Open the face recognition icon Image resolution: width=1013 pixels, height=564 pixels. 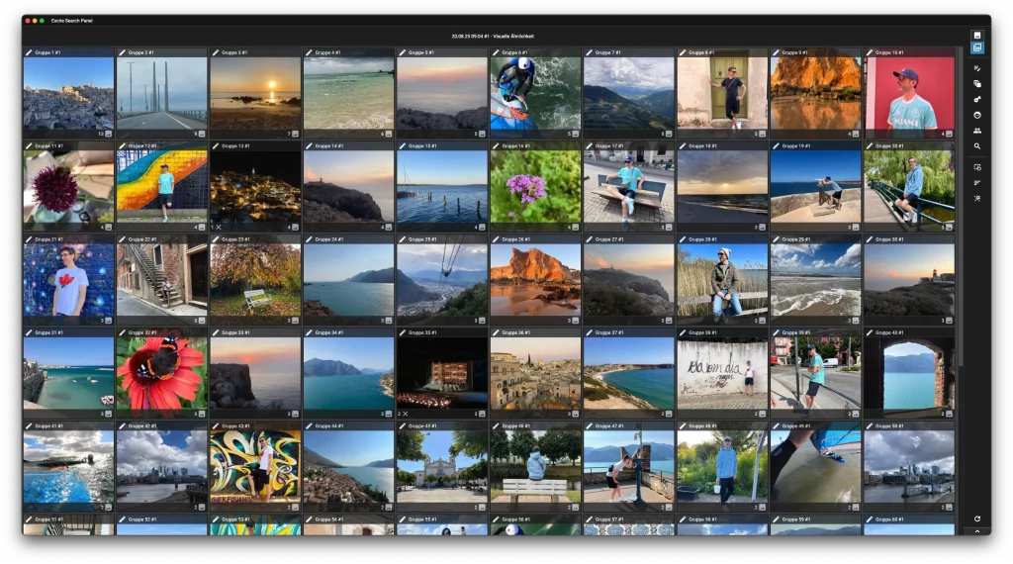(x=977, y=115)
